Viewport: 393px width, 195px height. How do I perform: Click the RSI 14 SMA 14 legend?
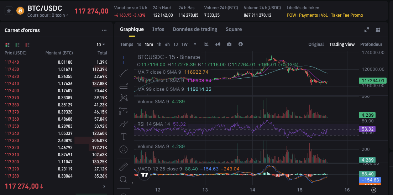(162, 124)
